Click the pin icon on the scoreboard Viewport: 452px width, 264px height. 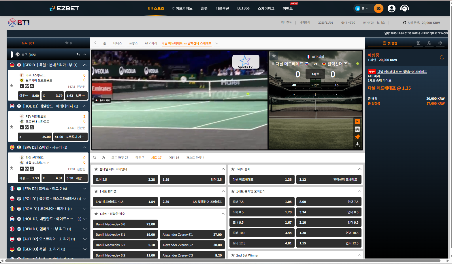point(357,137)
